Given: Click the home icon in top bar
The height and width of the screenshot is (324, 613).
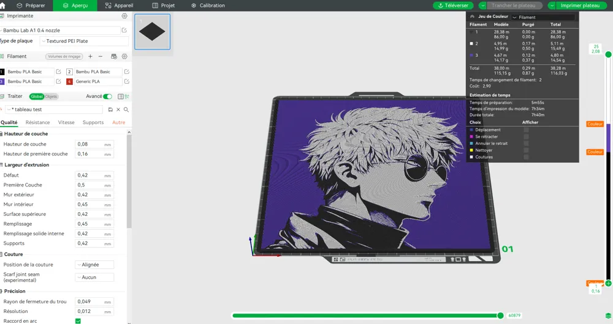Looking at the screenshot, I should [3, 6].
